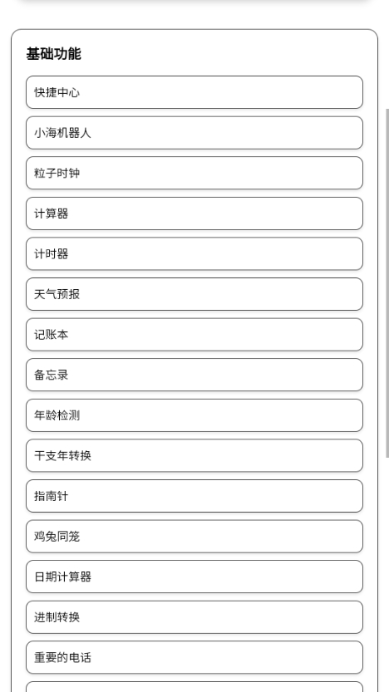Start the 计时器 tool
Image resolution: width=389 pixels, height=692 pixels.
point(194,253)
